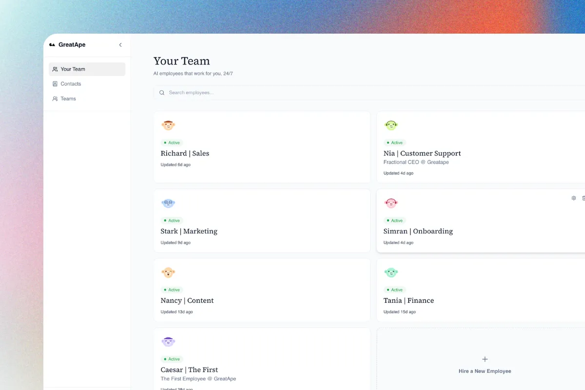
Task: Toggle Active status on Nancy | Content
Action: coord(172,290)
